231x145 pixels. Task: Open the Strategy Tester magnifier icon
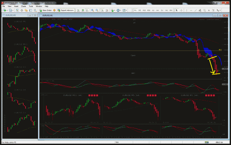[35, 10]
